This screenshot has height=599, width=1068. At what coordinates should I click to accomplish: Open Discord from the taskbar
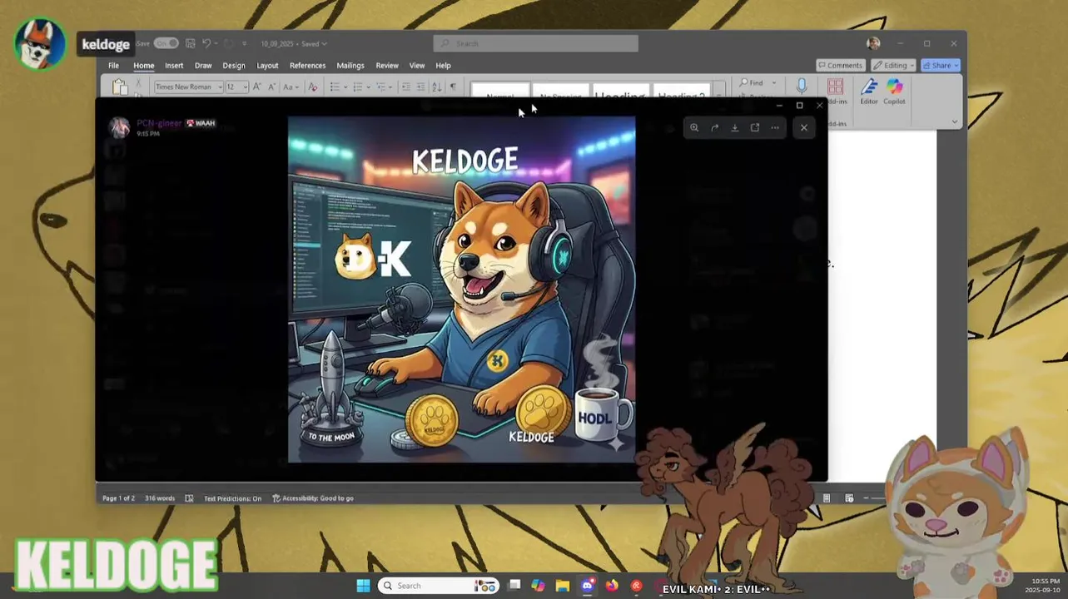[x=588, y=586]
